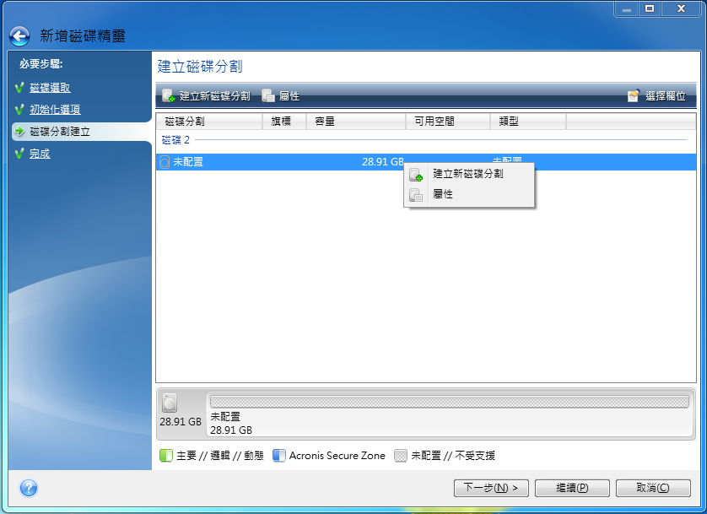This screenshot has width=707, height=514.
Task: Sort by the 磁碟分割 column header
Action: point(209,122)
